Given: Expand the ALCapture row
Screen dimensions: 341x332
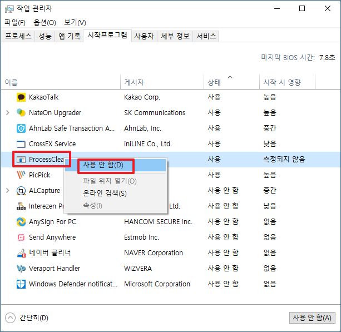Looking at the screenshot, I should click(x=8, y=191).
